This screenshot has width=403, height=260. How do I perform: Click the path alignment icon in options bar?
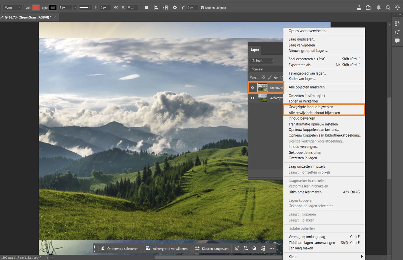coord(156,8)
